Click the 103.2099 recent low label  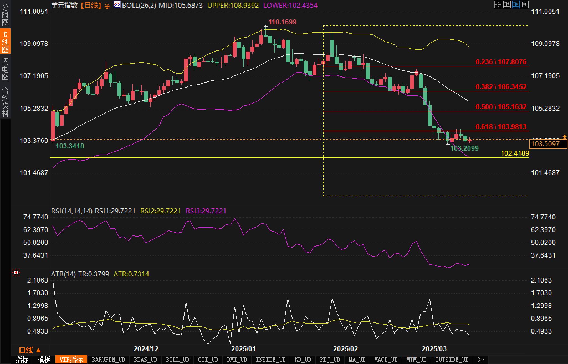point(464,148)
